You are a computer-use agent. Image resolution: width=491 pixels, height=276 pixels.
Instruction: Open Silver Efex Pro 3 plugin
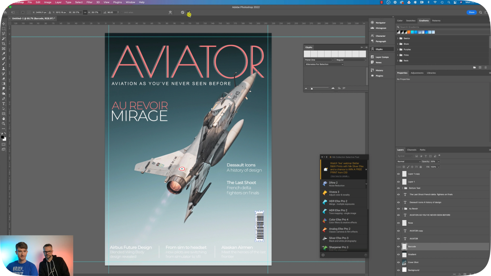[x=338, y=238]
